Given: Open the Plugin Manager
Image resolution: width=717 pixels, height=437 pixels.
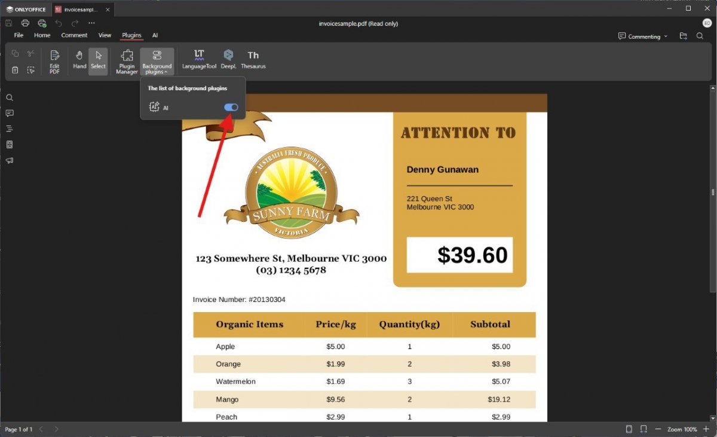Looking at the screenshot, I should (x=127, y=62).
